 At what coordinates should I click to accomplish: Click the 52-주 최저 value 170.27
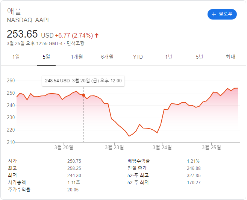(x=194, y=183)
